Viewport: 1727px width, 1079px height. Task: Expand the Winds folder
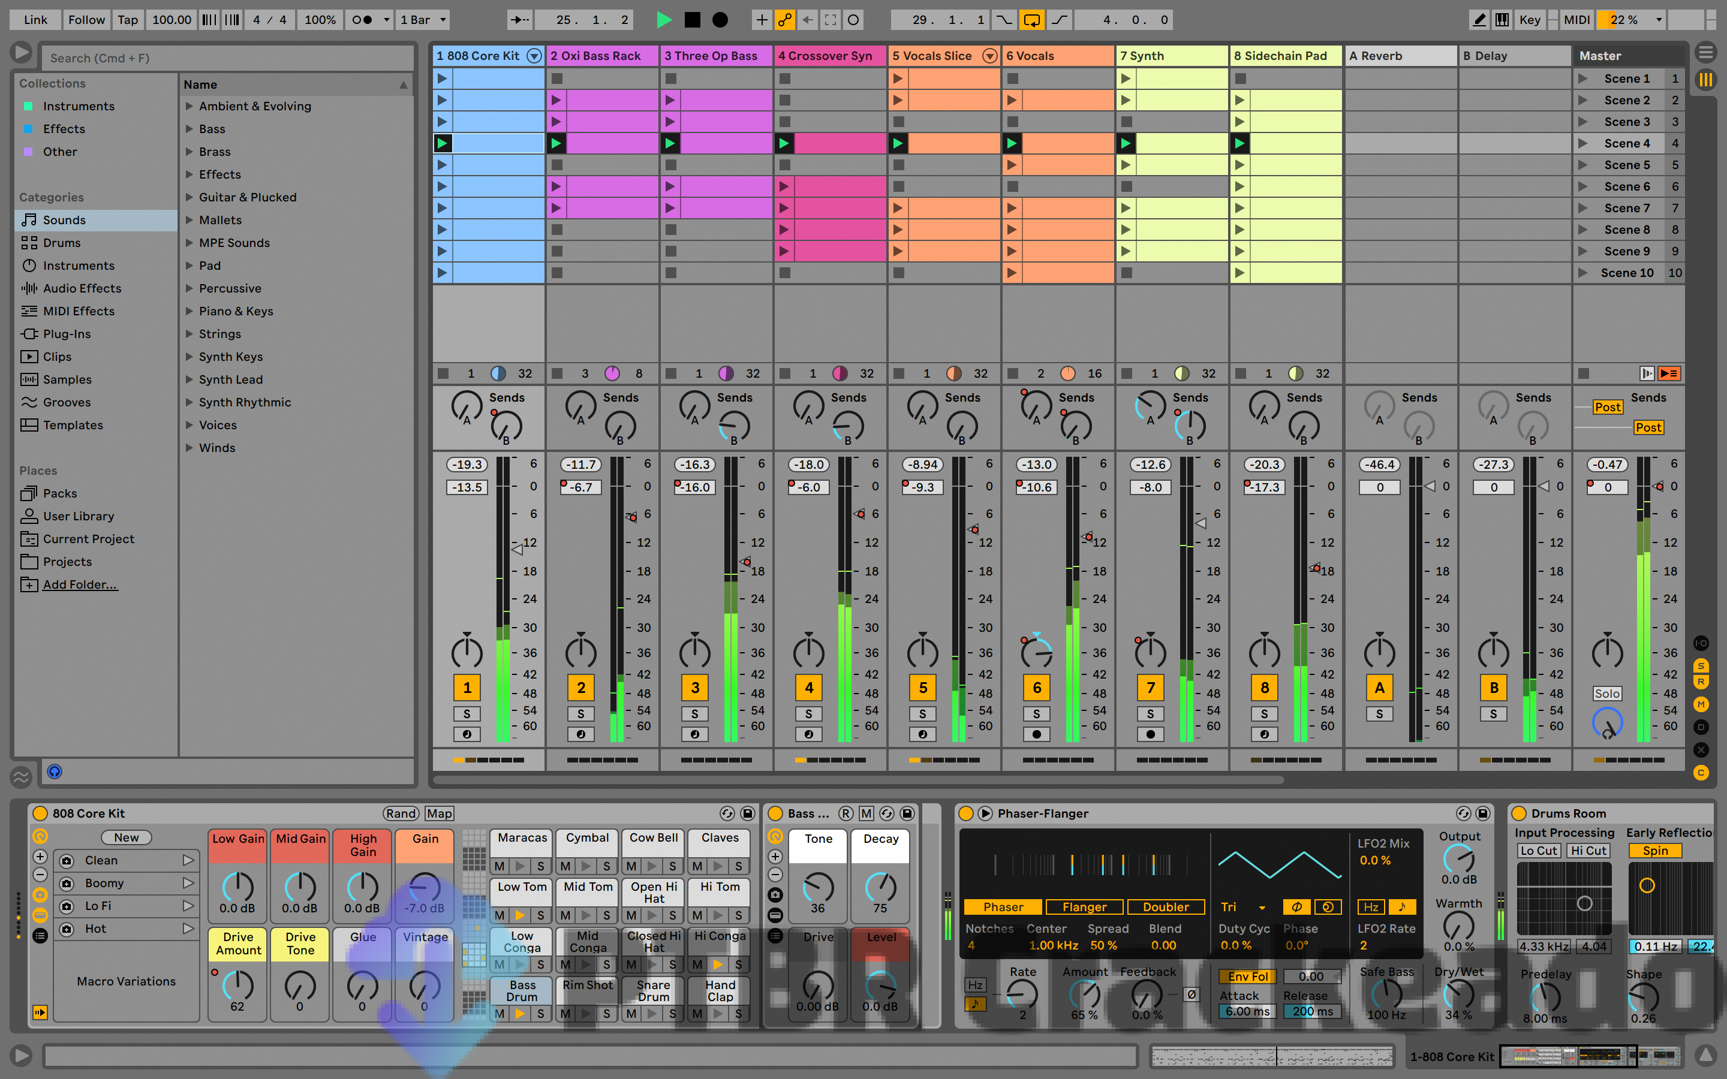click(189, 447)
